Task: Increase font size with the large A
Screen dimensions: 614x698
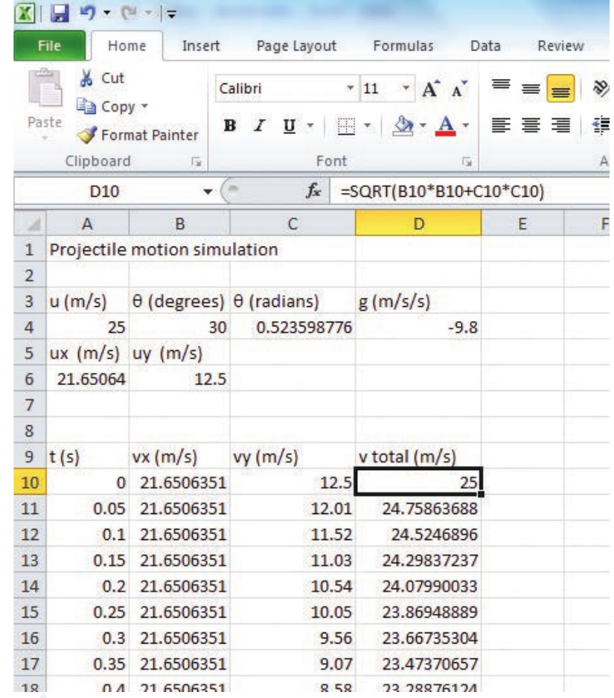Action: point(431,89)
